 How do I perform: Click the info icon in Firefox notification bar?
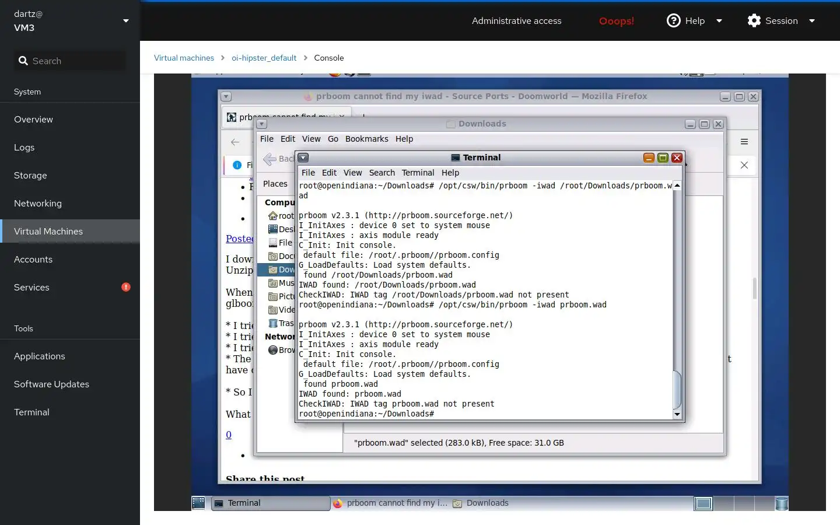pos(237,165)
